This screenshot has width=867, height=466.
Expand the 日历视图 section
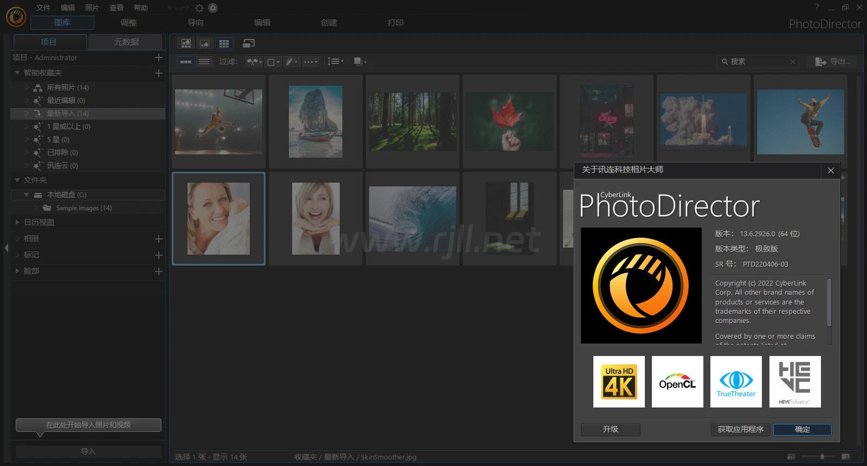17,222
